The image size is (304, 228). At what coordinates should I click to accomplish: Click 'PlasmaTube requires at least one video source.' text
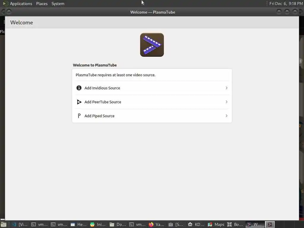115,75
